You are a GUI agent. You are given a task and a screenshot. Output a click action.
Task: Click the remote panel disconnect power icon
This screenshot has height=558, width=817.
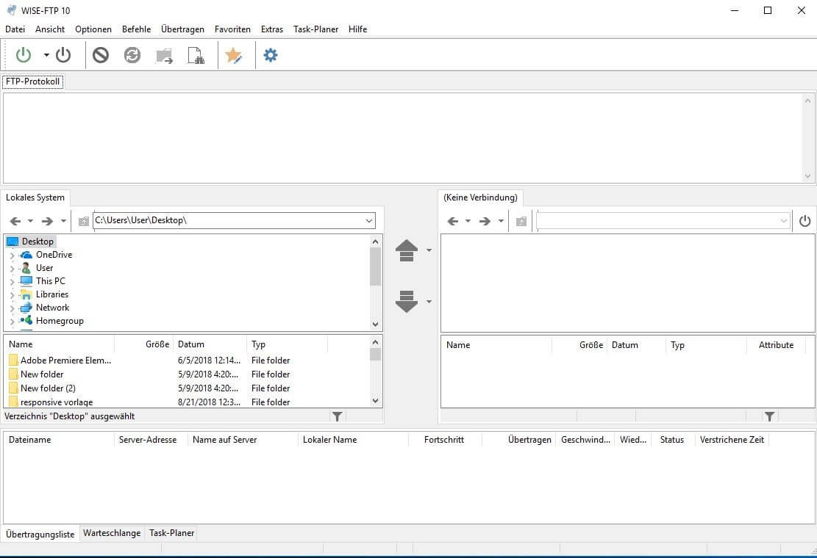pyautogui.click(x=805, y=221)
